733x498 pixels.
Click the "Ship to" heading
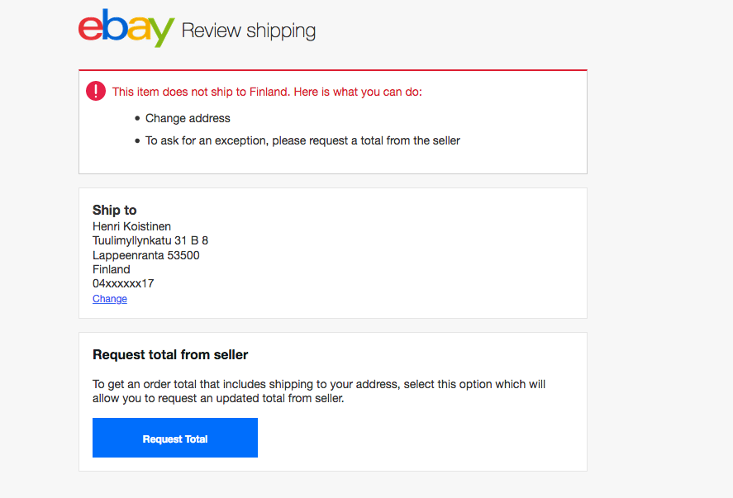[115, 210]
